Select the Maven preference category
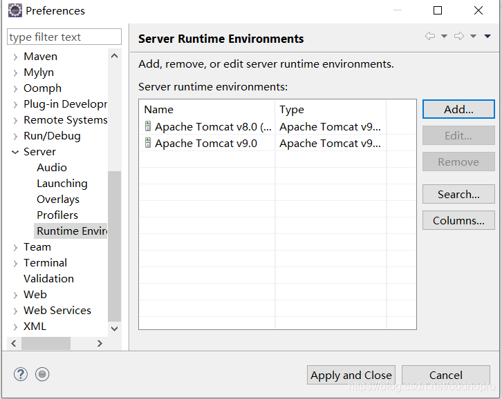The width and height of the screenshot is (502, 399). click(40, 57)
